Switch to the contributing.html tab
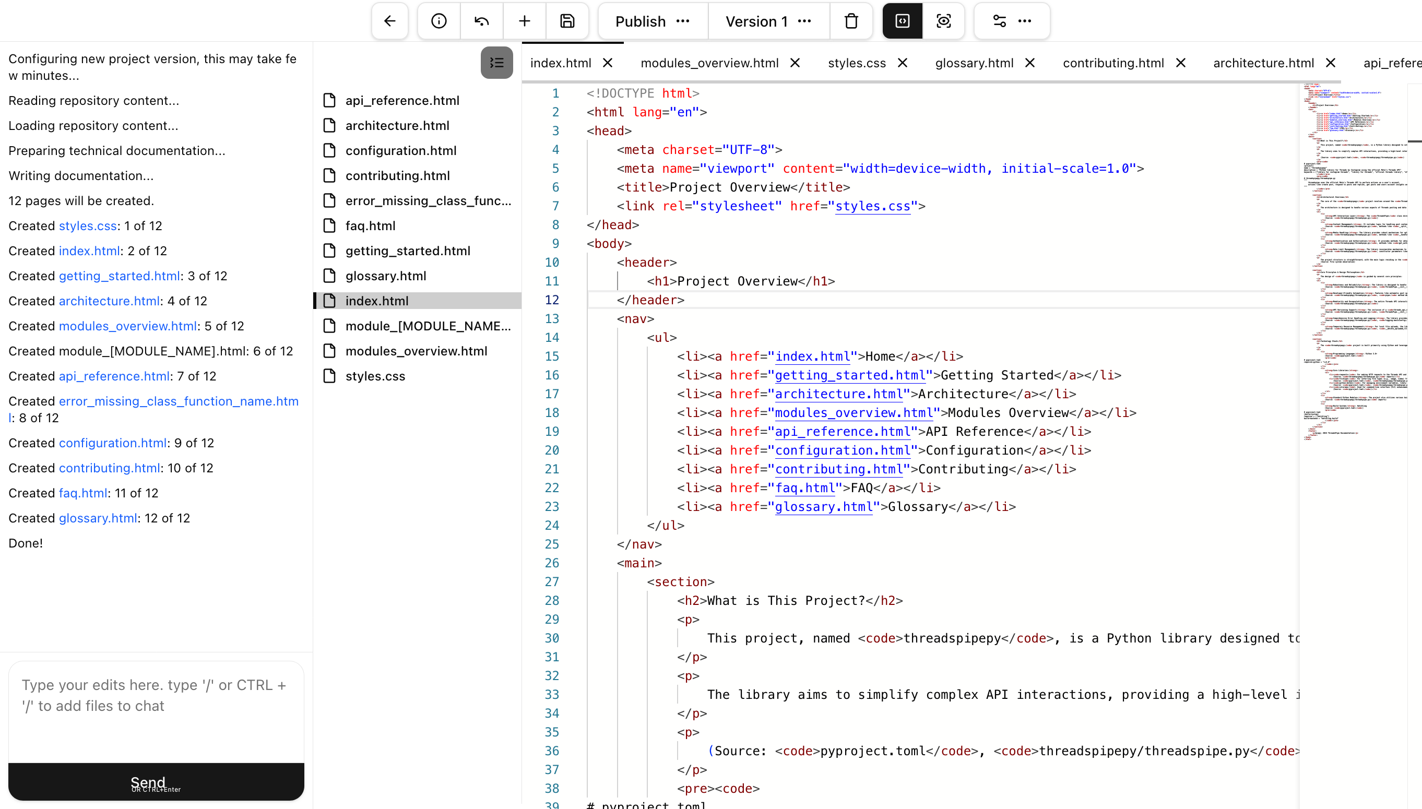The width and height of the screenshot is (1422, 809). (1113, 63)
